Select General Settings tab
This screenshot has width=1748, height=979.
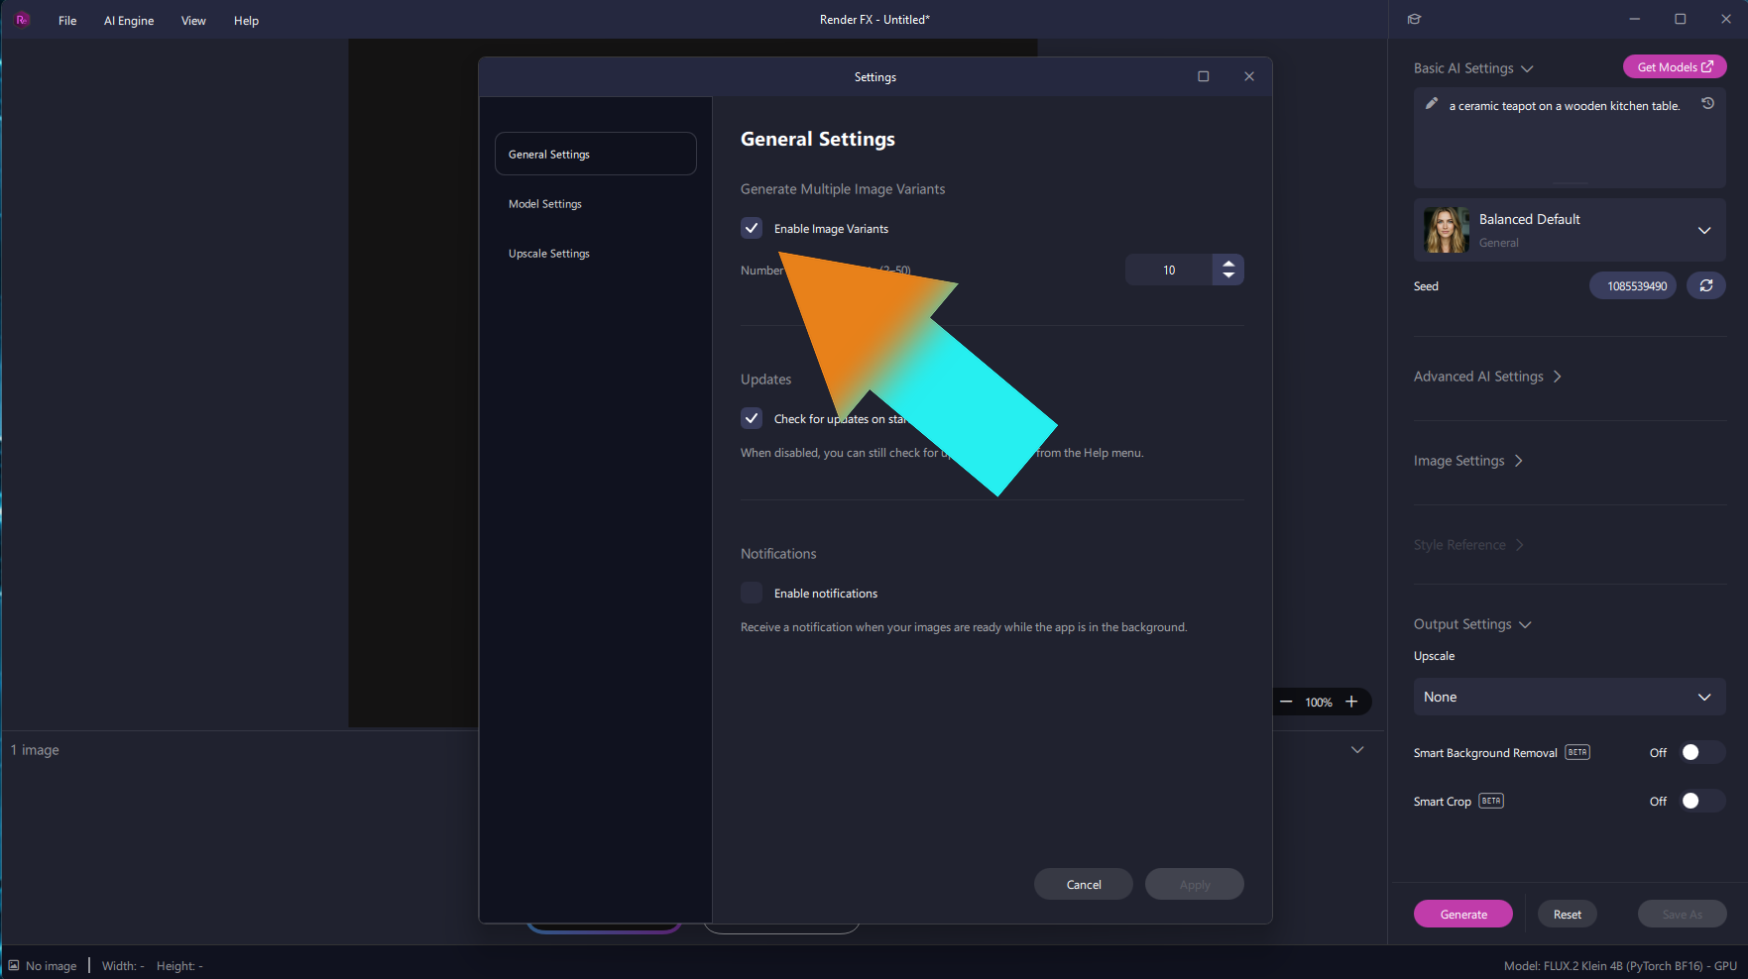(x=595, y=154)
